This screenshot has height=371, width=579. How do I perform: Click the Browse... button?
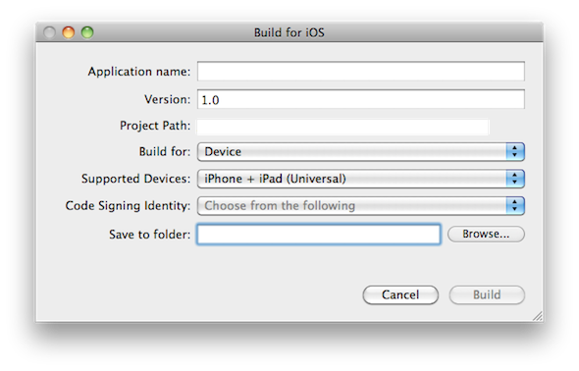coord(486,234)
